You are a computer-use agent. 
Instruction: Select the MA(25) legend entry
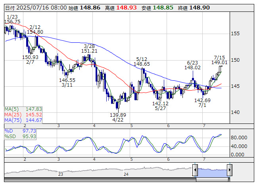(x=23, y=114)
